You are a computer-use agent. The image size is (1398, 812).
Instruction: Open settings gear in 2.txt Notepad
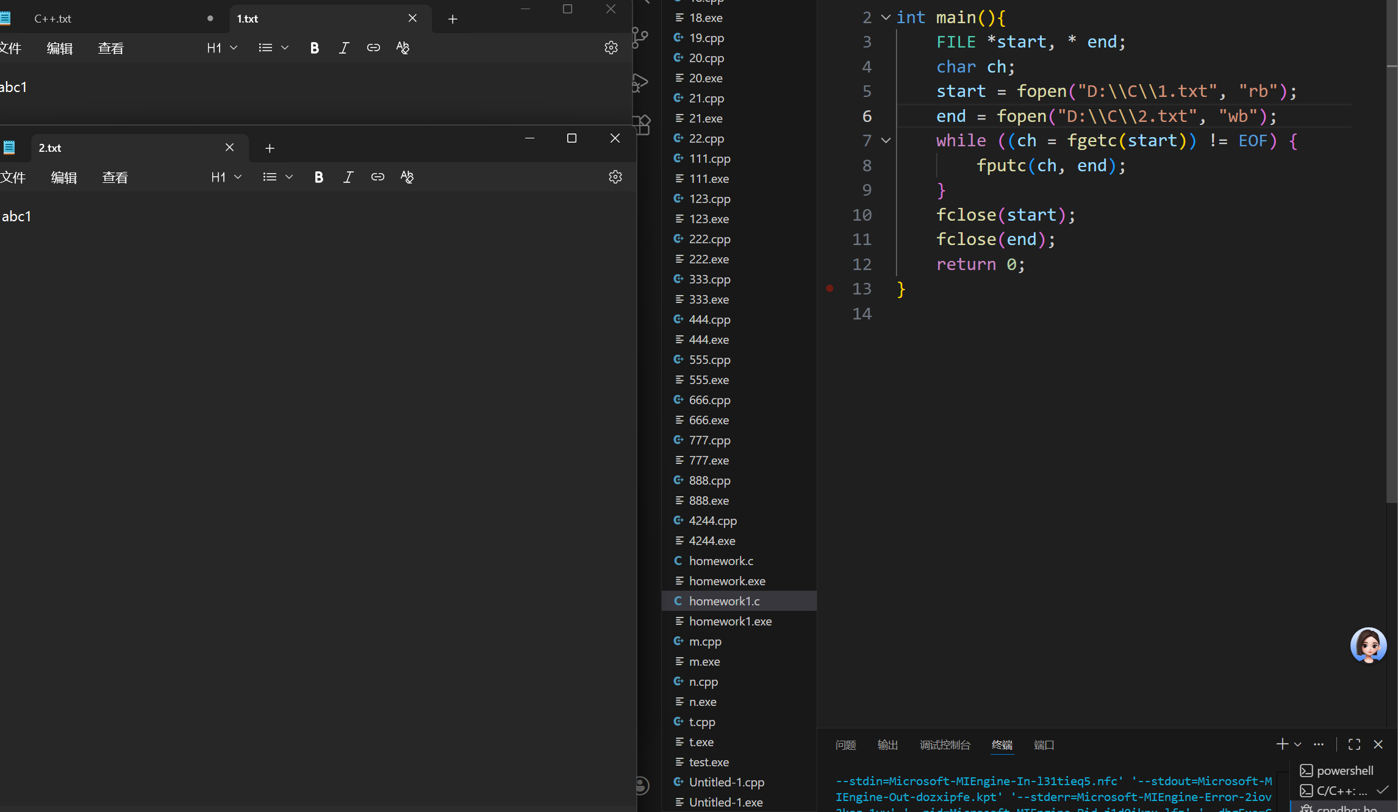pos(615,177)
